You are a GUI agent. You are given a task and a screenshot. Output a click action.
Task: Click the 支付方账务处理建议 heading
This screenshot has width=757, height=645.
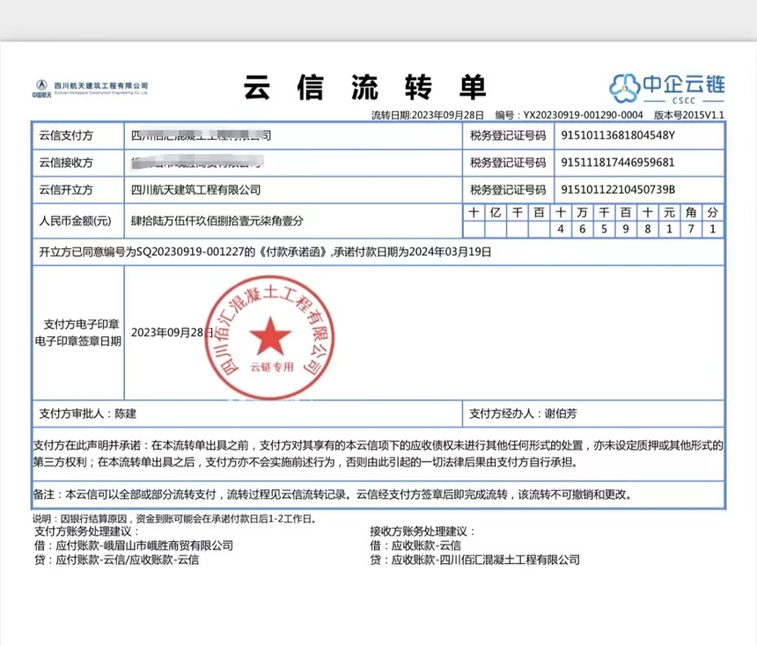87,531
